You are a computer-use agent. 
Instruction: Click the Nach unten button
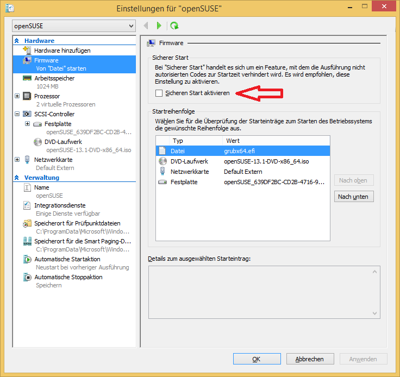click(354, 197)
